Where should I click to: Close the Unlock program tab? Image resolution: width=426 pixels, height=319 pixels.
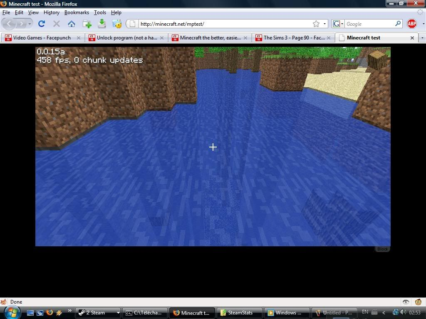pos(162,38)
